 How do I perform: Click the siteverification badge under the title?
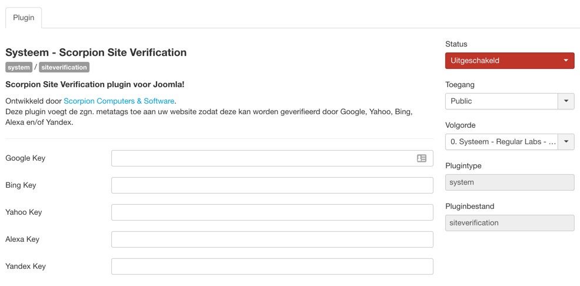(64, 68)
